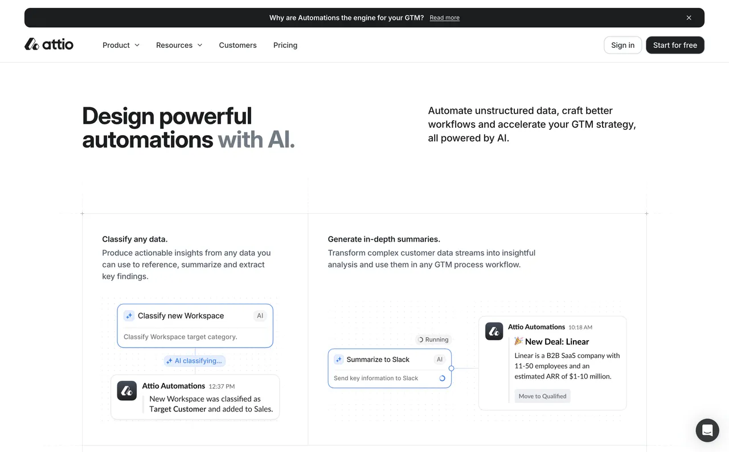Click the AI classifying status pill
729x452 pixels.
pos(194,361)
